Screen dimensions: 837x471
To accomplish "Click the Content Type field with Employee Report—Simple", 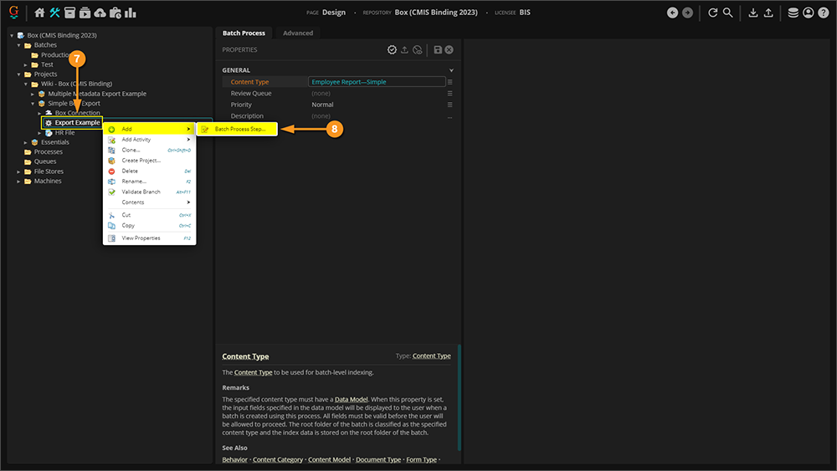I will tap(377, 82).
